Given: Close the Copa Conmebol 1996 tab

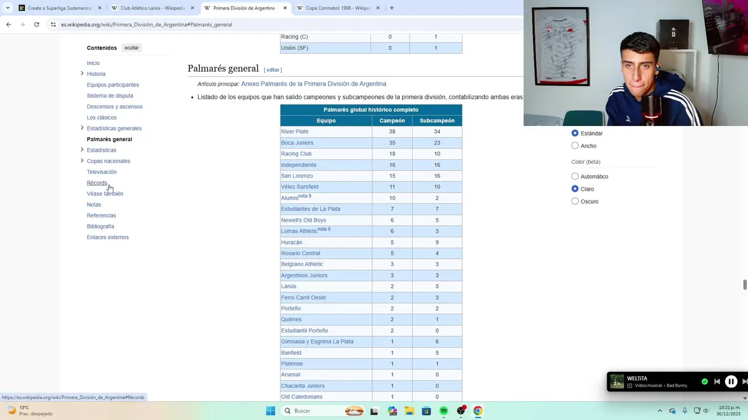Looking at the screenshot, I should pos(378,8).
